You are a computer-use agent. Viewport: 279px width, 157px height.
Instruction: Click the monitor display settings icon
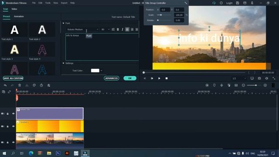252,78
